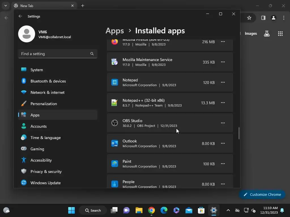The image size is (290, 217).
Task: Click Images link in Chrome new tab
Action: tap(251, 34)
